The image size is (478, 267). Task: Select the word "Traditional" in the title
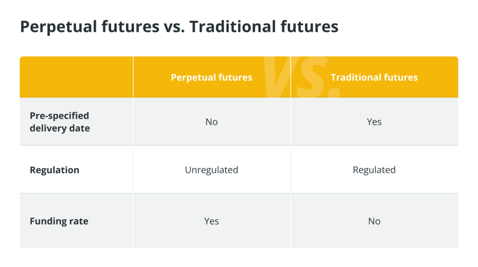pos(233,26)
